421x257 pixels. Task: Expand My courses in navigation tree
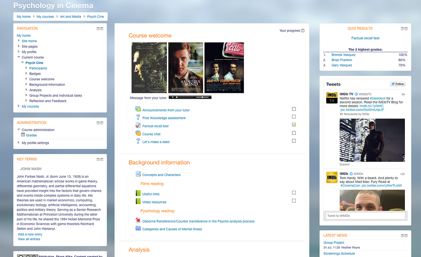pyautogui.click(x=19, y=106)
